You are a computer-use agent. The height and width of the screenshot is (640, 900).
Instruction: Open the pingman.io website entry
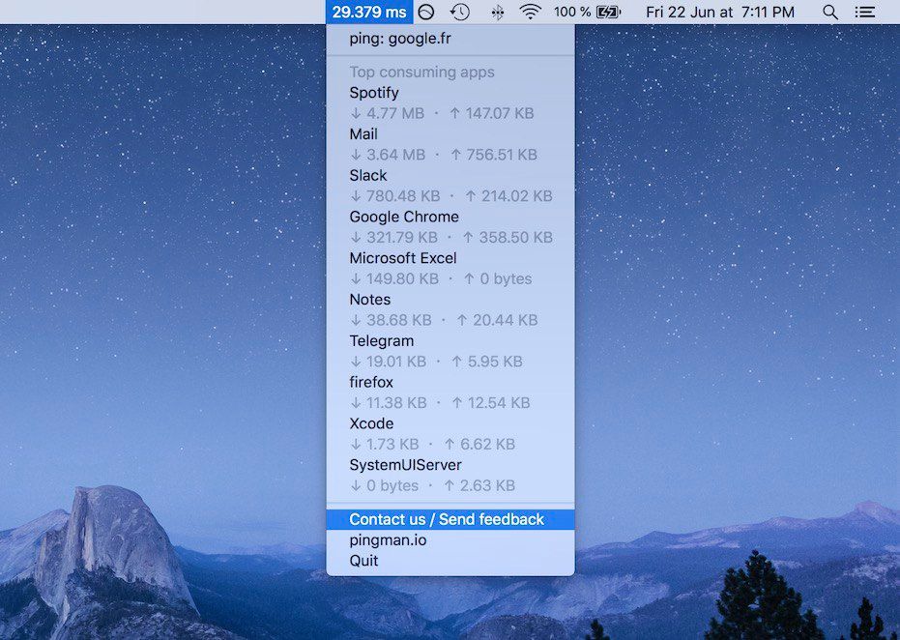pos(450,540)
